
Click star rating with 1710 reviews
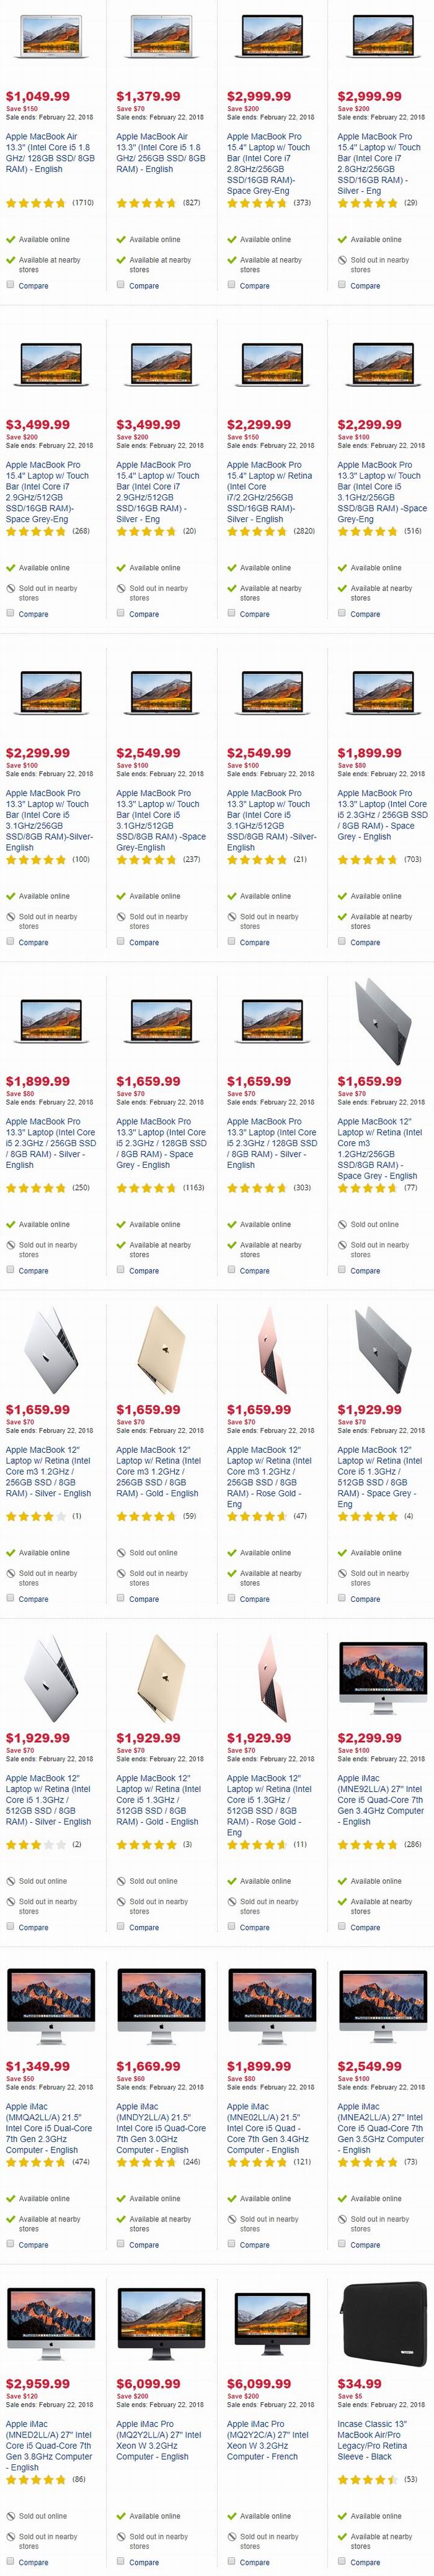tap(36, 203)
